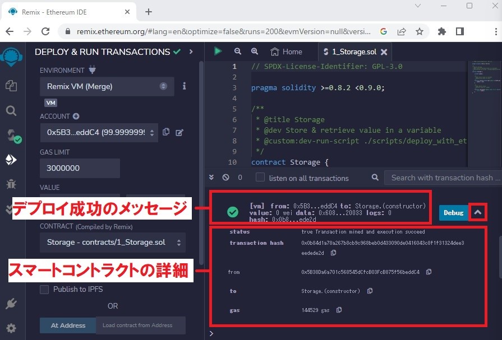Collapse the terminal with double chevron

click(211, 177)
